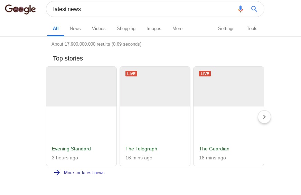
Task: Follow the "More for latest news" link
Action: (84, 173)
